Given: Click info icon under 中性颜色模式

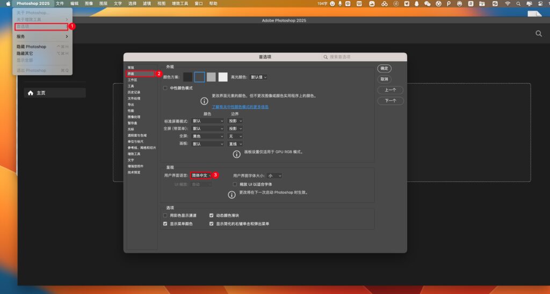Looking at the screenshot, I should pos(204,101).
